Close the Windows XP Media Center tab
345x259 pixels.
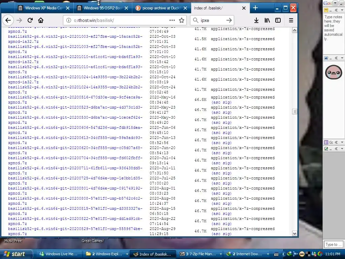tap(68, 8)
